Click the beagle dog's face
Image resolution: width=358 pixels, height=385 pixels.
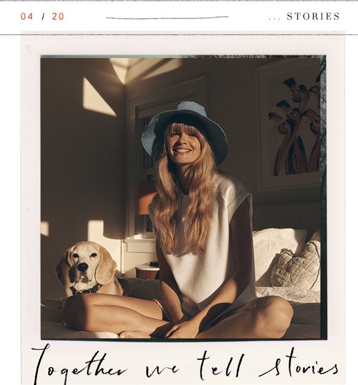click(84, 264)
